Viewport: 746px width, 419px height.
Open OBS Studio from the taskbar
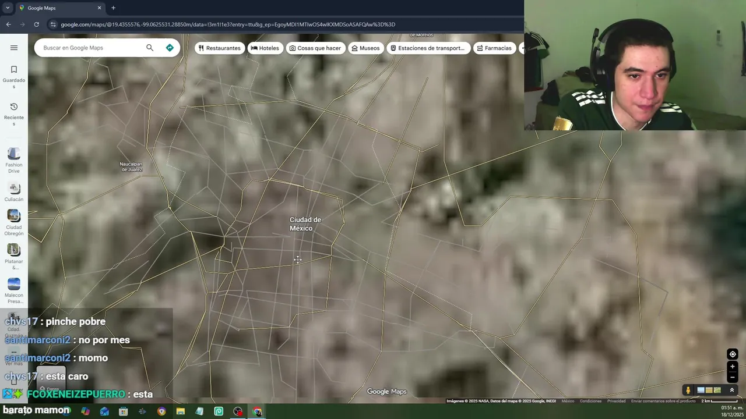click(x=238, y=411)
